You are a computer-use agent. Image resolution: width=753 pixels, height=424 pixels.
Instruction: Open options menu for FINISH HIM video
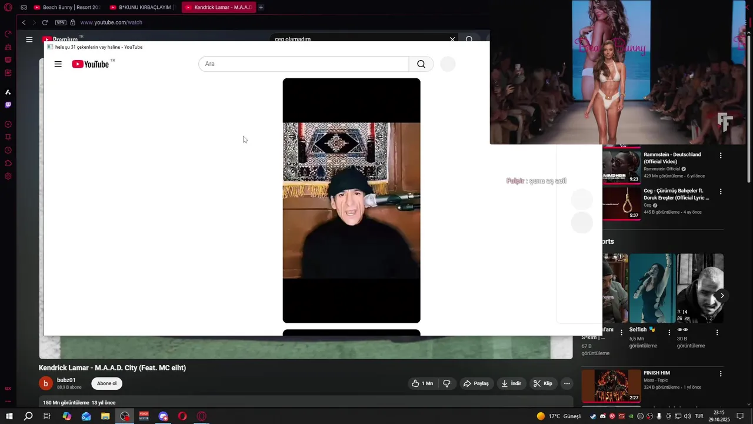[721, 373]
